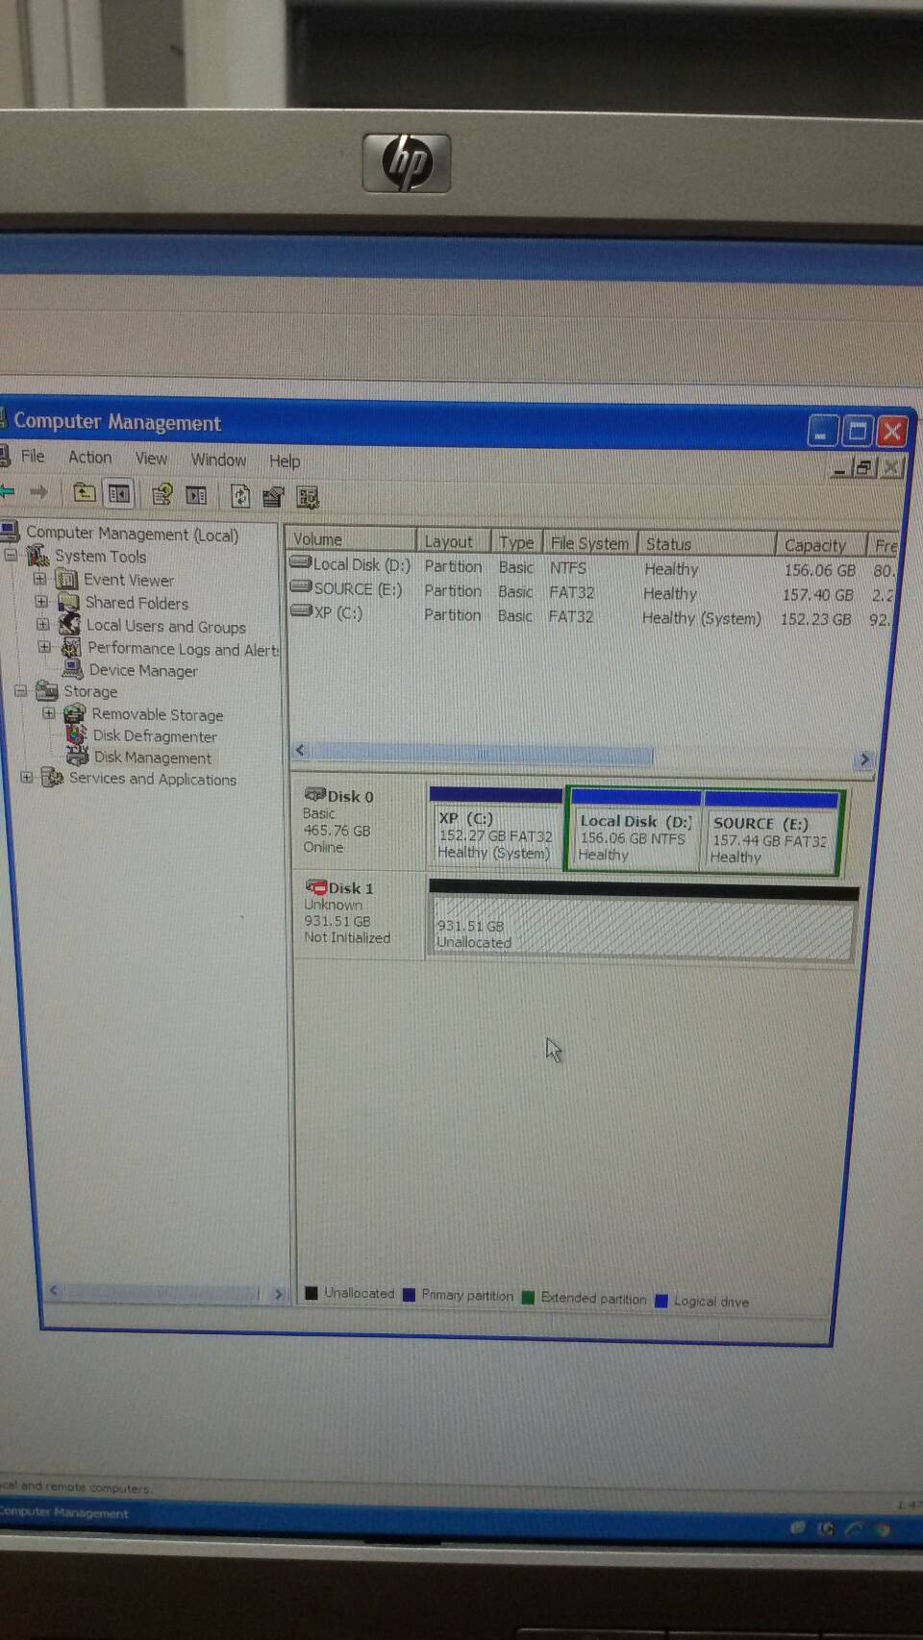The image size is (923, 1640).
Task: Select the XP (C:) partition block
Action: point(495,829)
